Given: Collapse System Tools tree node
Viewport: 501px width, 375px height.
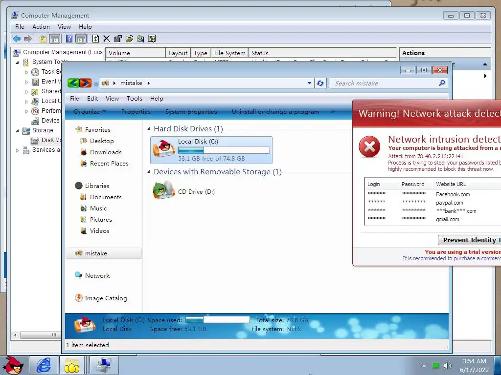Looking at the screenshot, I should pyautogui.click(x=17, y=62).
